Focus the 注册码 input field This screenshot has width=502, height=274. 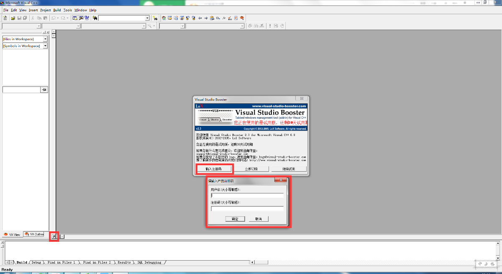coord(247,208)
